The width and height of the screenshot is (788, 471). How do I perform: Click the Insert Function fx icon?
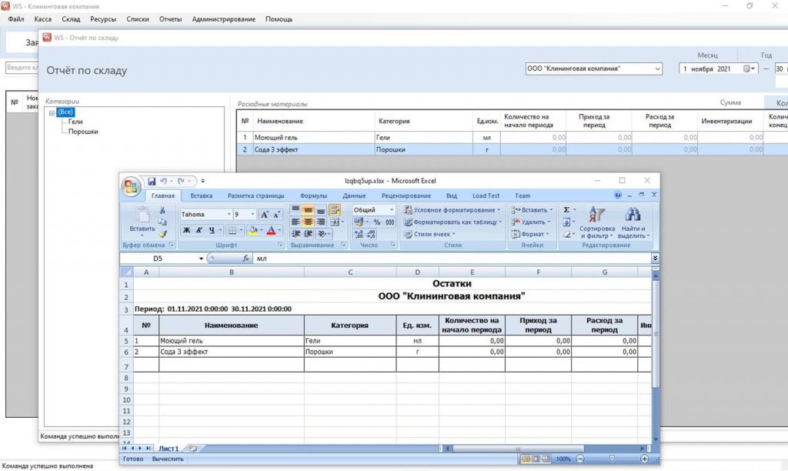pos(245,259)
